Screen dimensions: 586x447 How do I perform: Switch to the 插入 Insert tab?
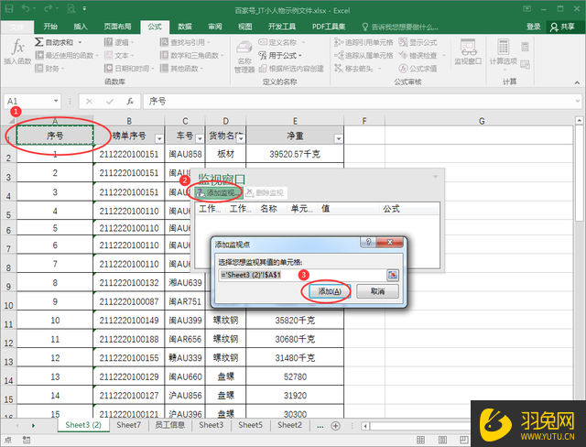tap(81, 27)
